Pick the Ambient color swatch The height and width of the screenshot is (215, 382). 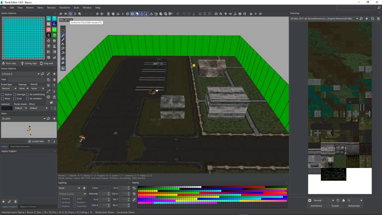[x=7, y=108]
